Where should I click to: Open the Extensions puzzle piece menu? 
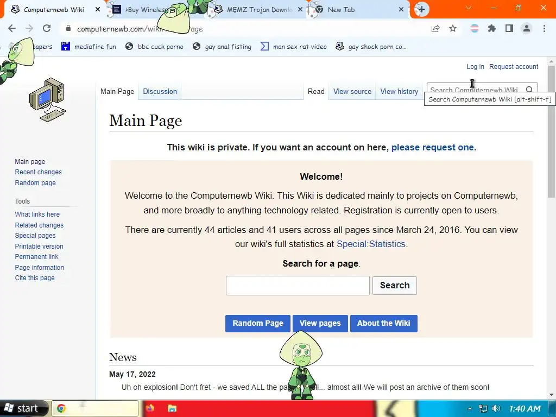tap(491, 29)
